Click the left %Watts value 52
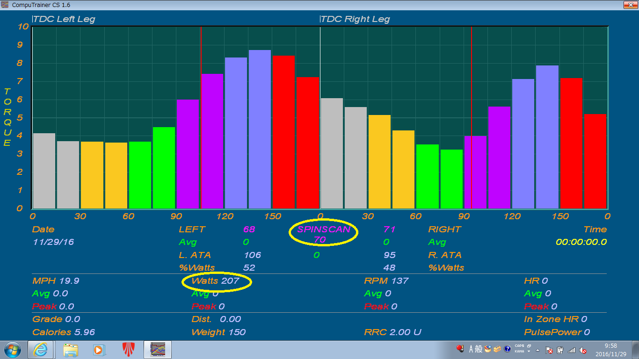Image resolution: width=639 pixels, height=359 pixels. pyautogui.click(x=249, y=267)
